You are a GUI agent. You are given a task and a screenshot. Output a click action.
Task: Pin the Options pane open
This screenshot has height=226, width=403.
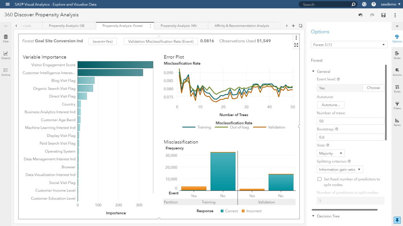[397, 220]
